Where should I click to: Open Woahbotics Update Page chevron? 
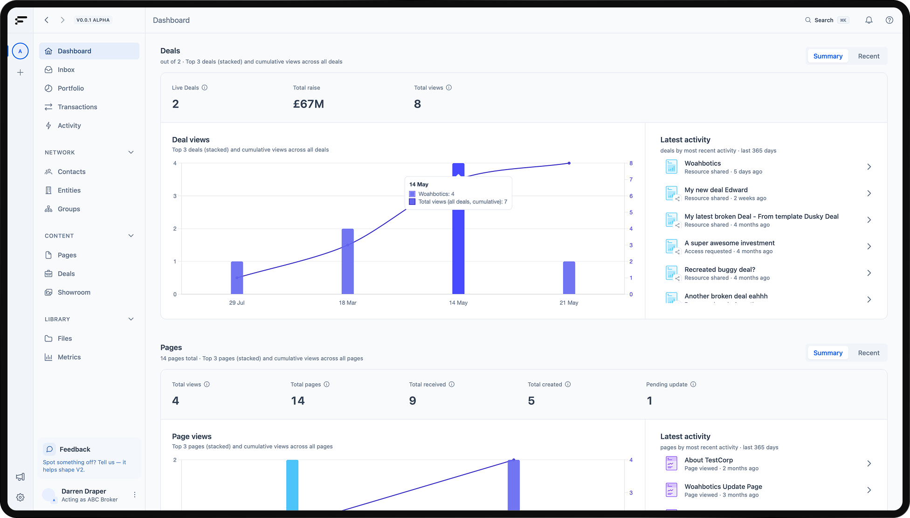tap(869, 490)
